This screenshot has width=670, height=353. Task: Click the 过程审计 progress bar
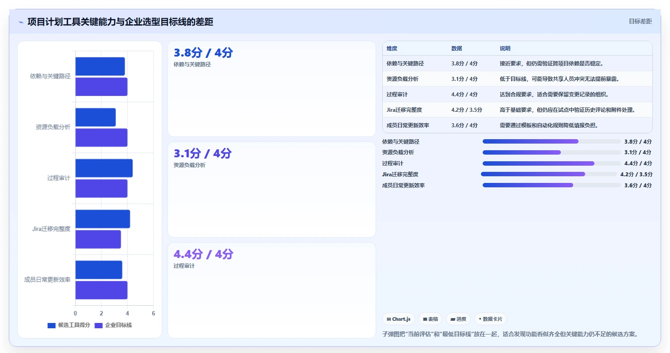(x=552, y=163)
